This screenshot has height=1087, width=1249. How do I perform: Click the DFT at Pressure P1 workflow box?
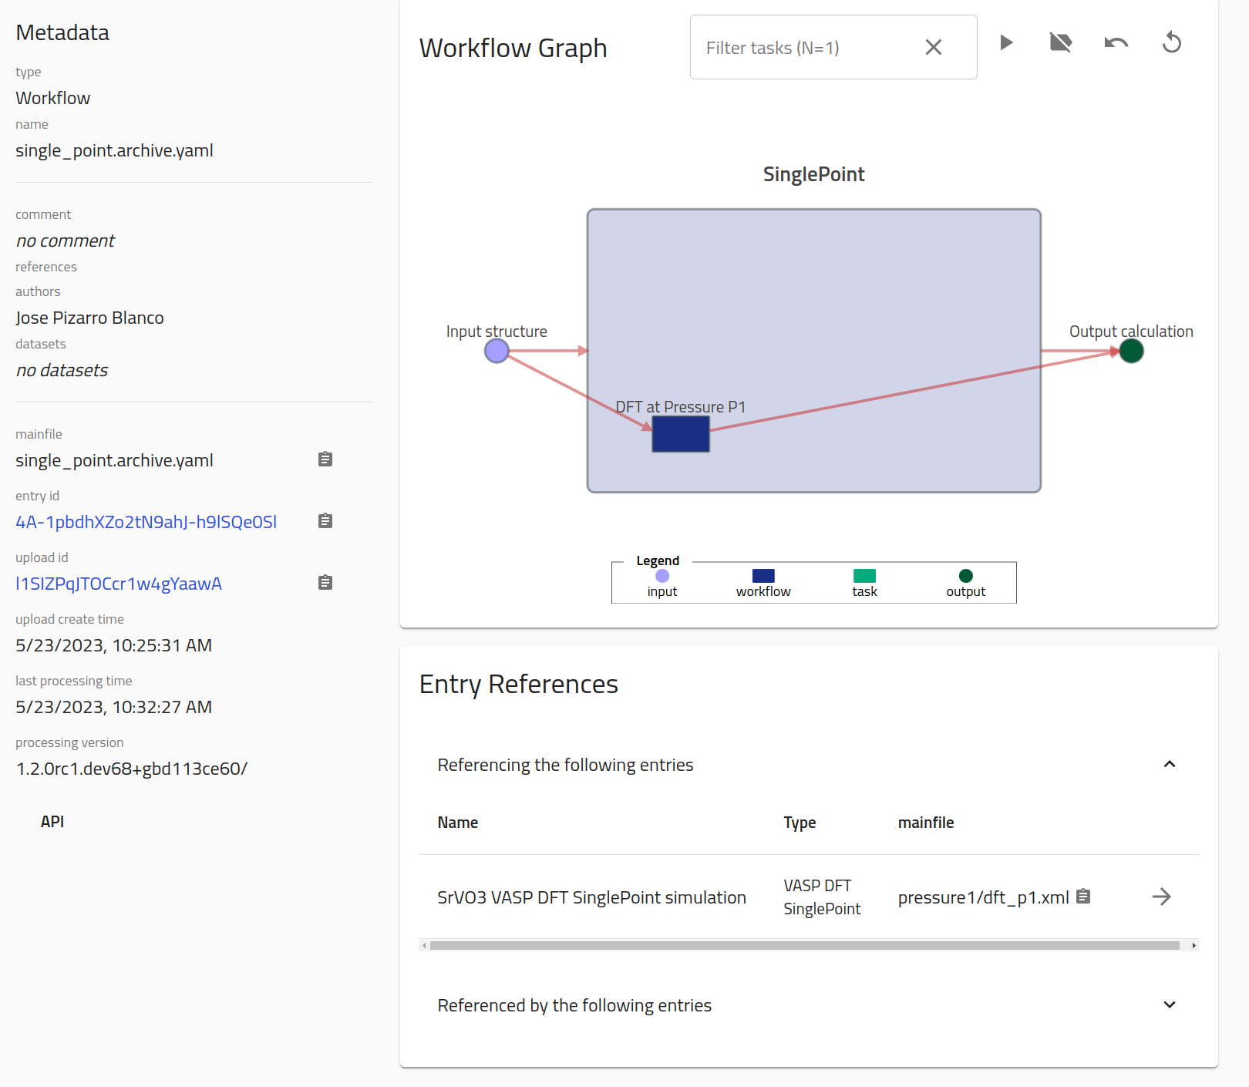click(x=681, y=434)
